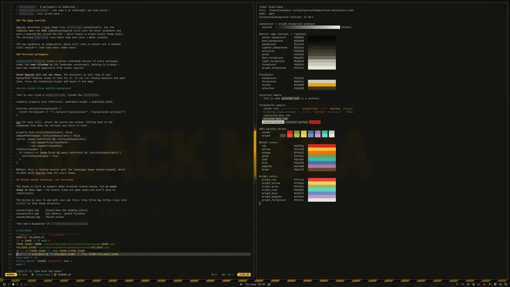The image size is (510, 287).
Task: Switch to workspace 5 in the bar
Action: 25,284
